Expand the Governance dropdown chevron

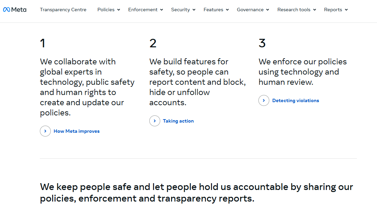pyautogui.click(x=268, y=10)
